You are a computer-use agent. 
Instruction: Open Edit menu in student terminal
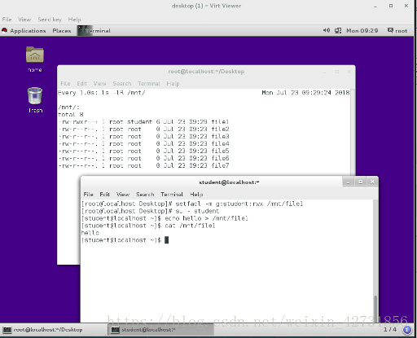(104, 194)
